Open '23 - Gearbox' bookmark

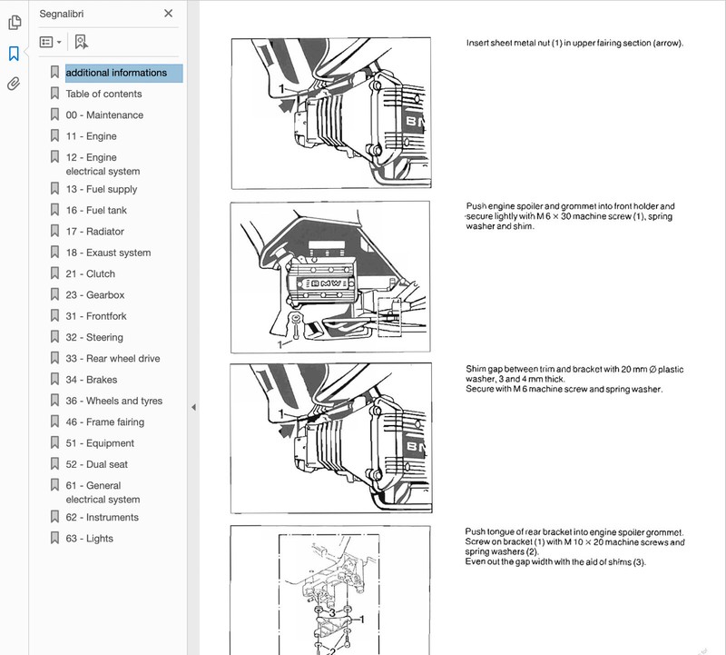tap(95, 295)
